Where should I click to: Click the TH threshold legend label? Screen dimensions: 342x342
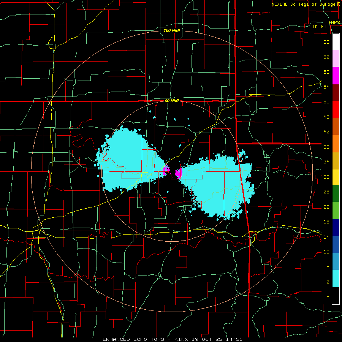point(326,297)
